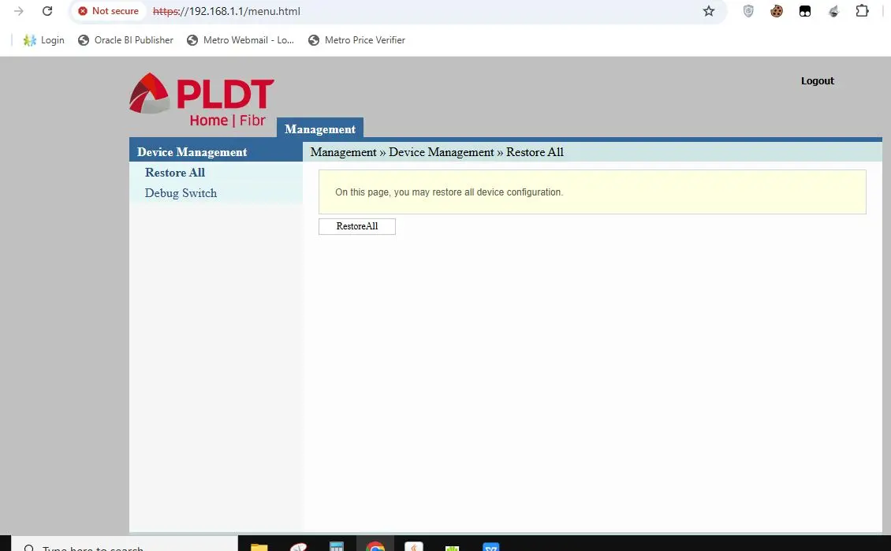This screenshot has width=891, height=551.
Task: Open the Calculator taskbar icon
Action: tap(337, 545)
